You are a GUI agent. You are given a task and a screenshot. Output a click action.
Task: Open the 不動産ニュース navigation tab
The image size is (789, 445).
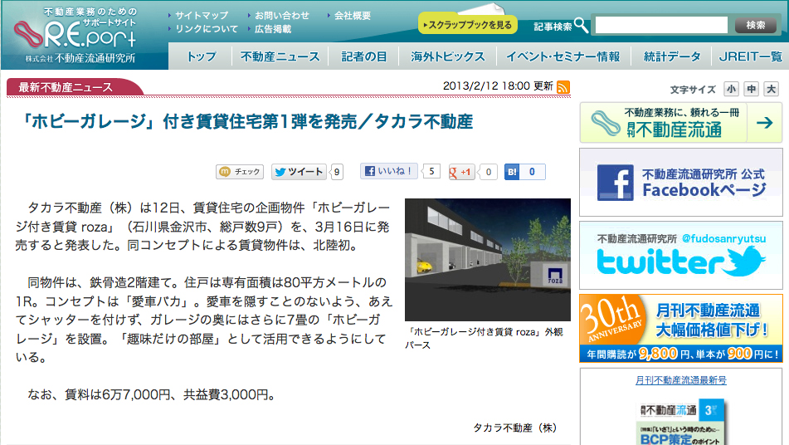pyautogui.click(x=280, y=56)
